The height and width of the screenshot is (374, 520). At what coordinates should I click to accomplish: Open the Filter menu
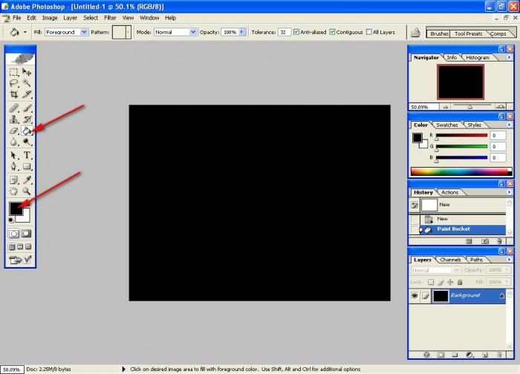pyautogui.click(x=110, y=17)
